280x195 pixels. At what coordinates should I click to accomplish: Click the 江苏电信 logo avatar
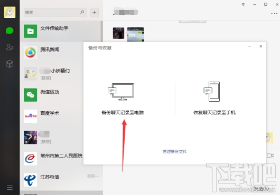click(30, 180)
